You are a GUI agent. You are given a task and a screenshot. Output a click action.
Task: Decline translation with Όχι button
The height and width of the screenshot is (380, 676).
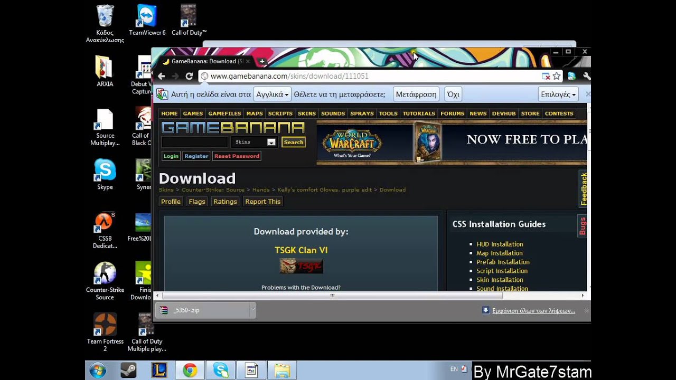[453, 94]
